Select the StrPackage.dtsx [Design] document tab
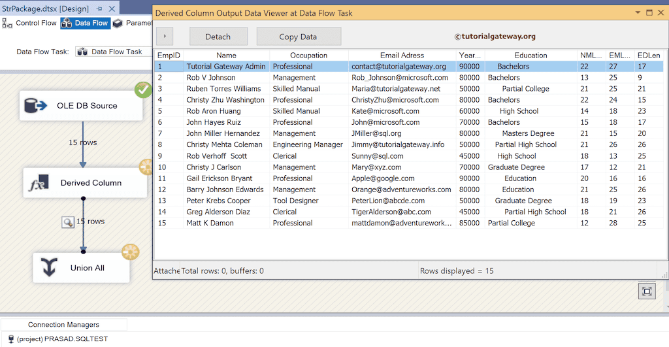Image resolution: width=669 pixels, height=347 pixels. [45, 8]
